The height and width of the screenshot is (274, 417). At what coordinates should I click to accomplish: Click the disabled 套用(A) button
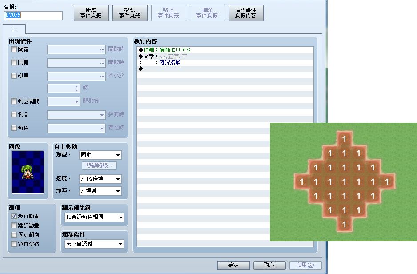[x=305, y=265]
